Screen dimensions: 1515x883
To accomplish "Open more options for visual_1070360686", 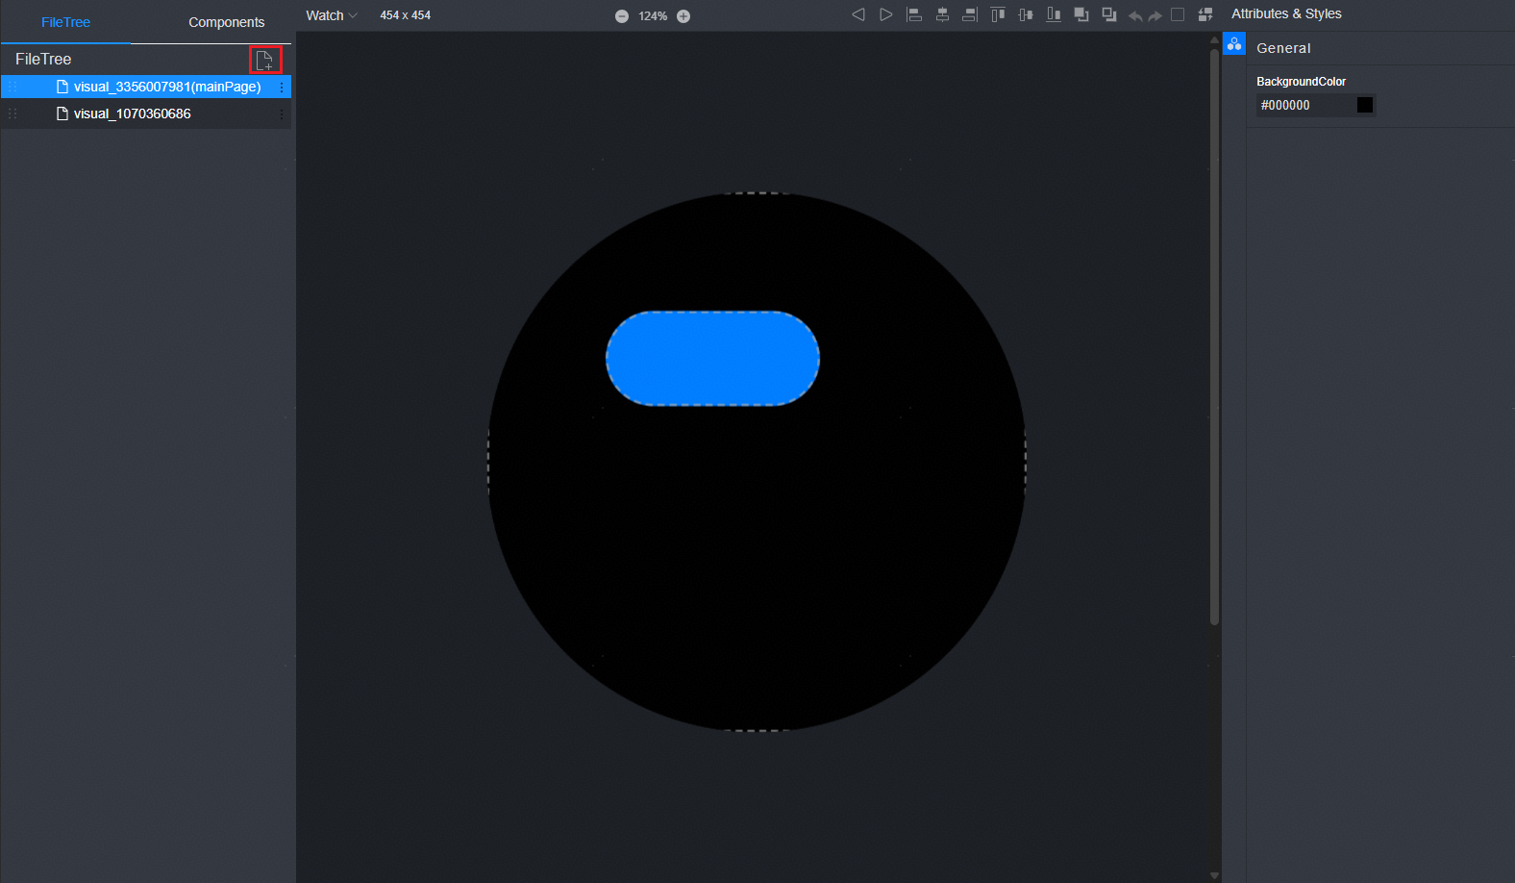I will pyautogui.click(x=282, y=114).
